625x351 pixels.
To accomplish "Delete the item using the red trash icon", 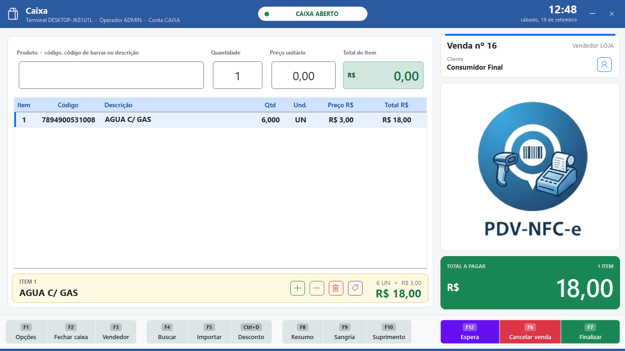I will [x=336, y=288].
